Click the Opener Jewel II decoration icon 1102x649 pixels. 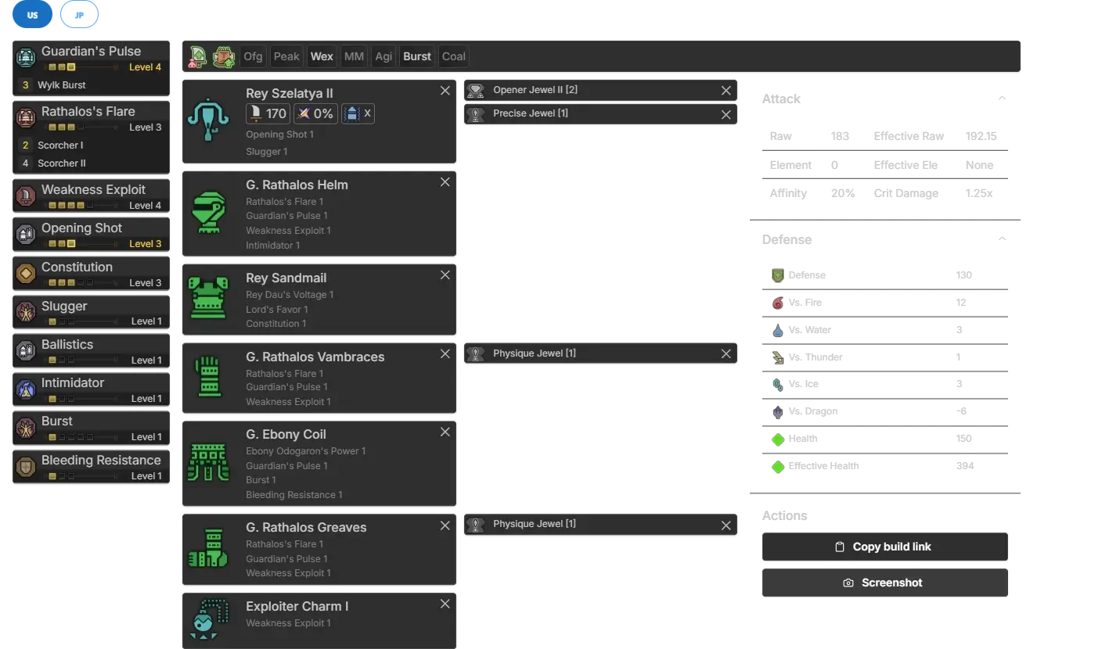point(475,91)
